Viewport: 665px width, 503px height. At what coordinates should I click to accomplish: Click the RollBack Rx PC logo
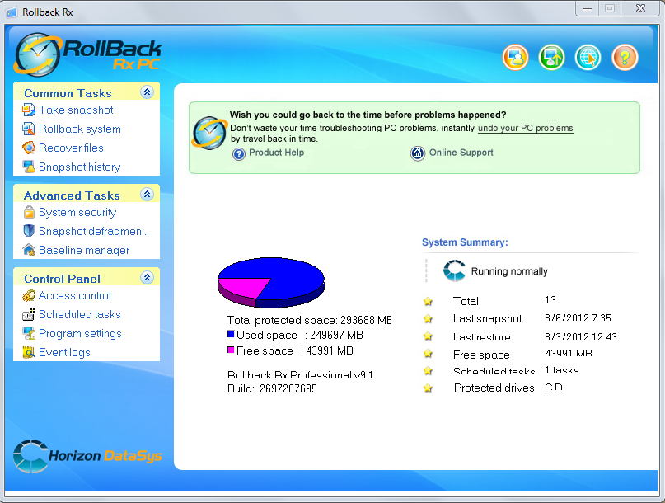87,55
